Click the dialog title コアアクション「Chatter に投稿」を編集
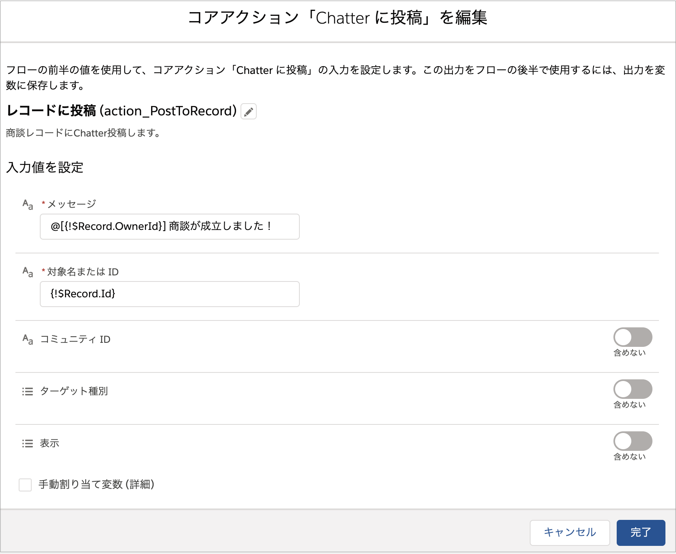 point(338,18)
